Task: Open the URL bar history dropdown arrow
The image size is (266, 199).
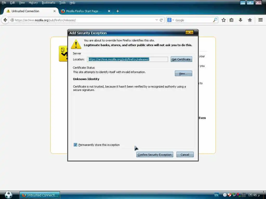Action: pyautogui.click(x=156, y=20)
